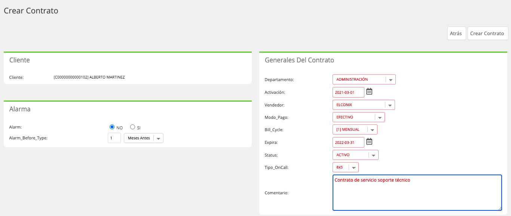Expand the Departamento dropdown showing ADMINISTRACIÓN
Viewport: 511px width, 216px height.
point(364,80)
